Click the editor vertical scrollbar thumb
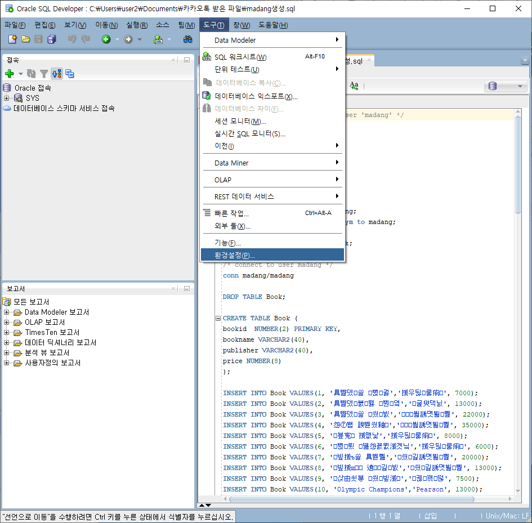Screen dimensions: 532x523 tap(518, 164)
